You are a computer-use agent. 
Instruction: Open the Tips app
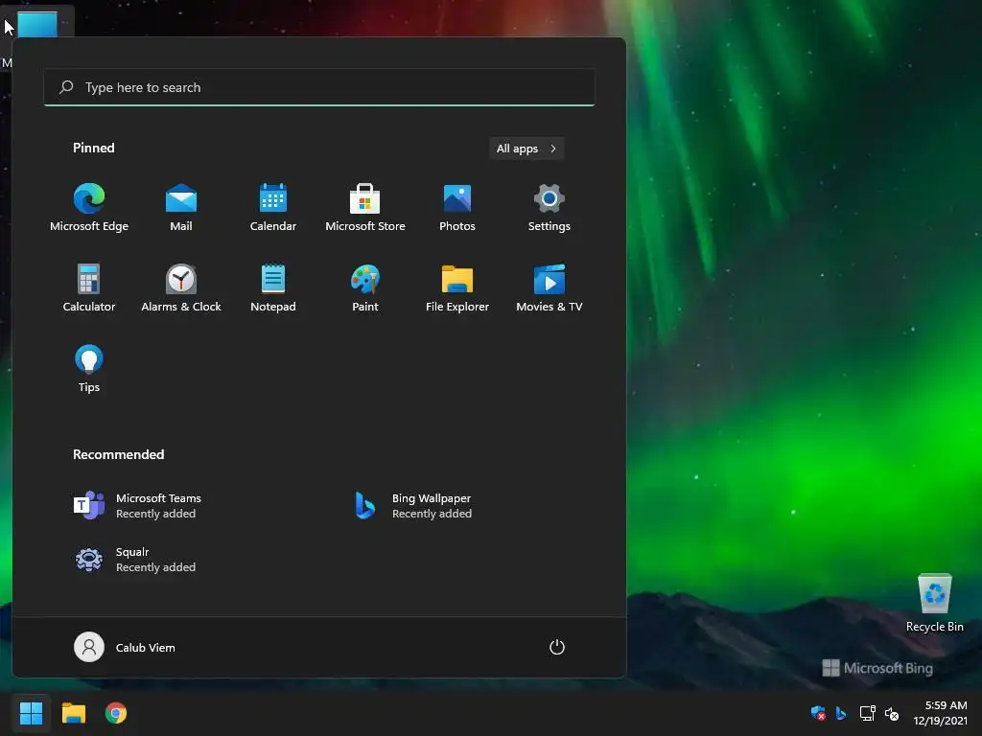tap(89, 369)
